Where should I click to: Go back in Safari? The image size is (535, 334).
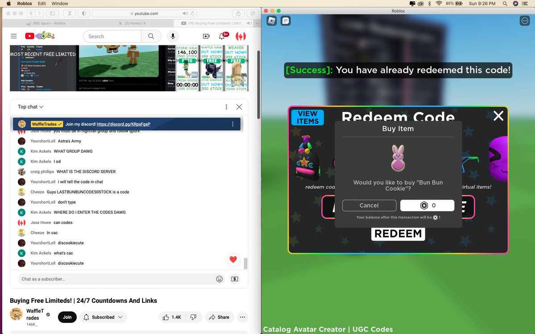pos(31,13)
